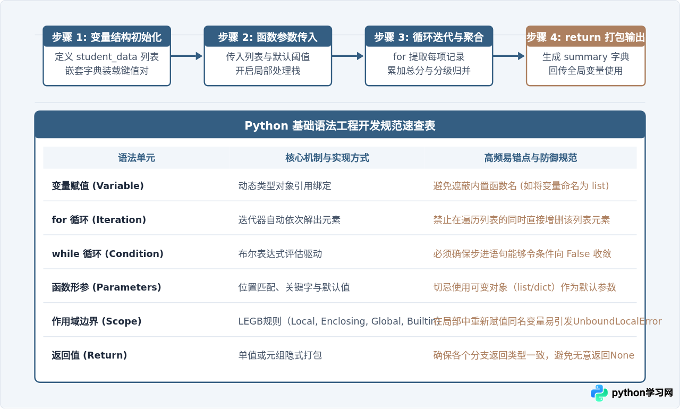Select the while 循环 (Condition) row label
The width and height of the screenshot is (680, 409).
pyautogui.click(x=107, y=254)
